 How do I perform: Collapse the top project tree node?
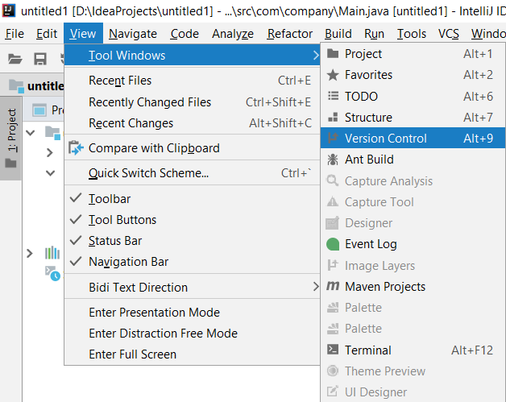pos(31,132)
